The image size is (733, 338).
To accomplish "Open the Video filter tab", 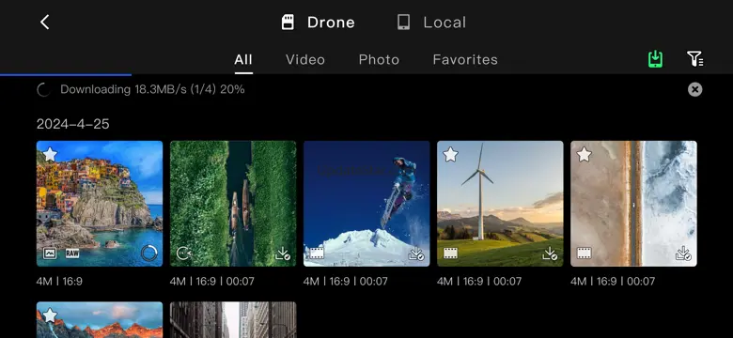I will pos(305,60).
